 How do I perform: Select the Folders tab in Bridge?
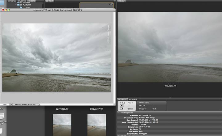(x=31, y=1)
